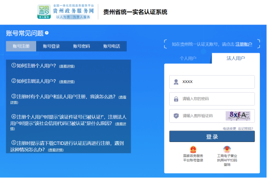Screen dimensions: 267x178
Task: Click the national emblem 国家政务服务 login icon
Action: 193,149
